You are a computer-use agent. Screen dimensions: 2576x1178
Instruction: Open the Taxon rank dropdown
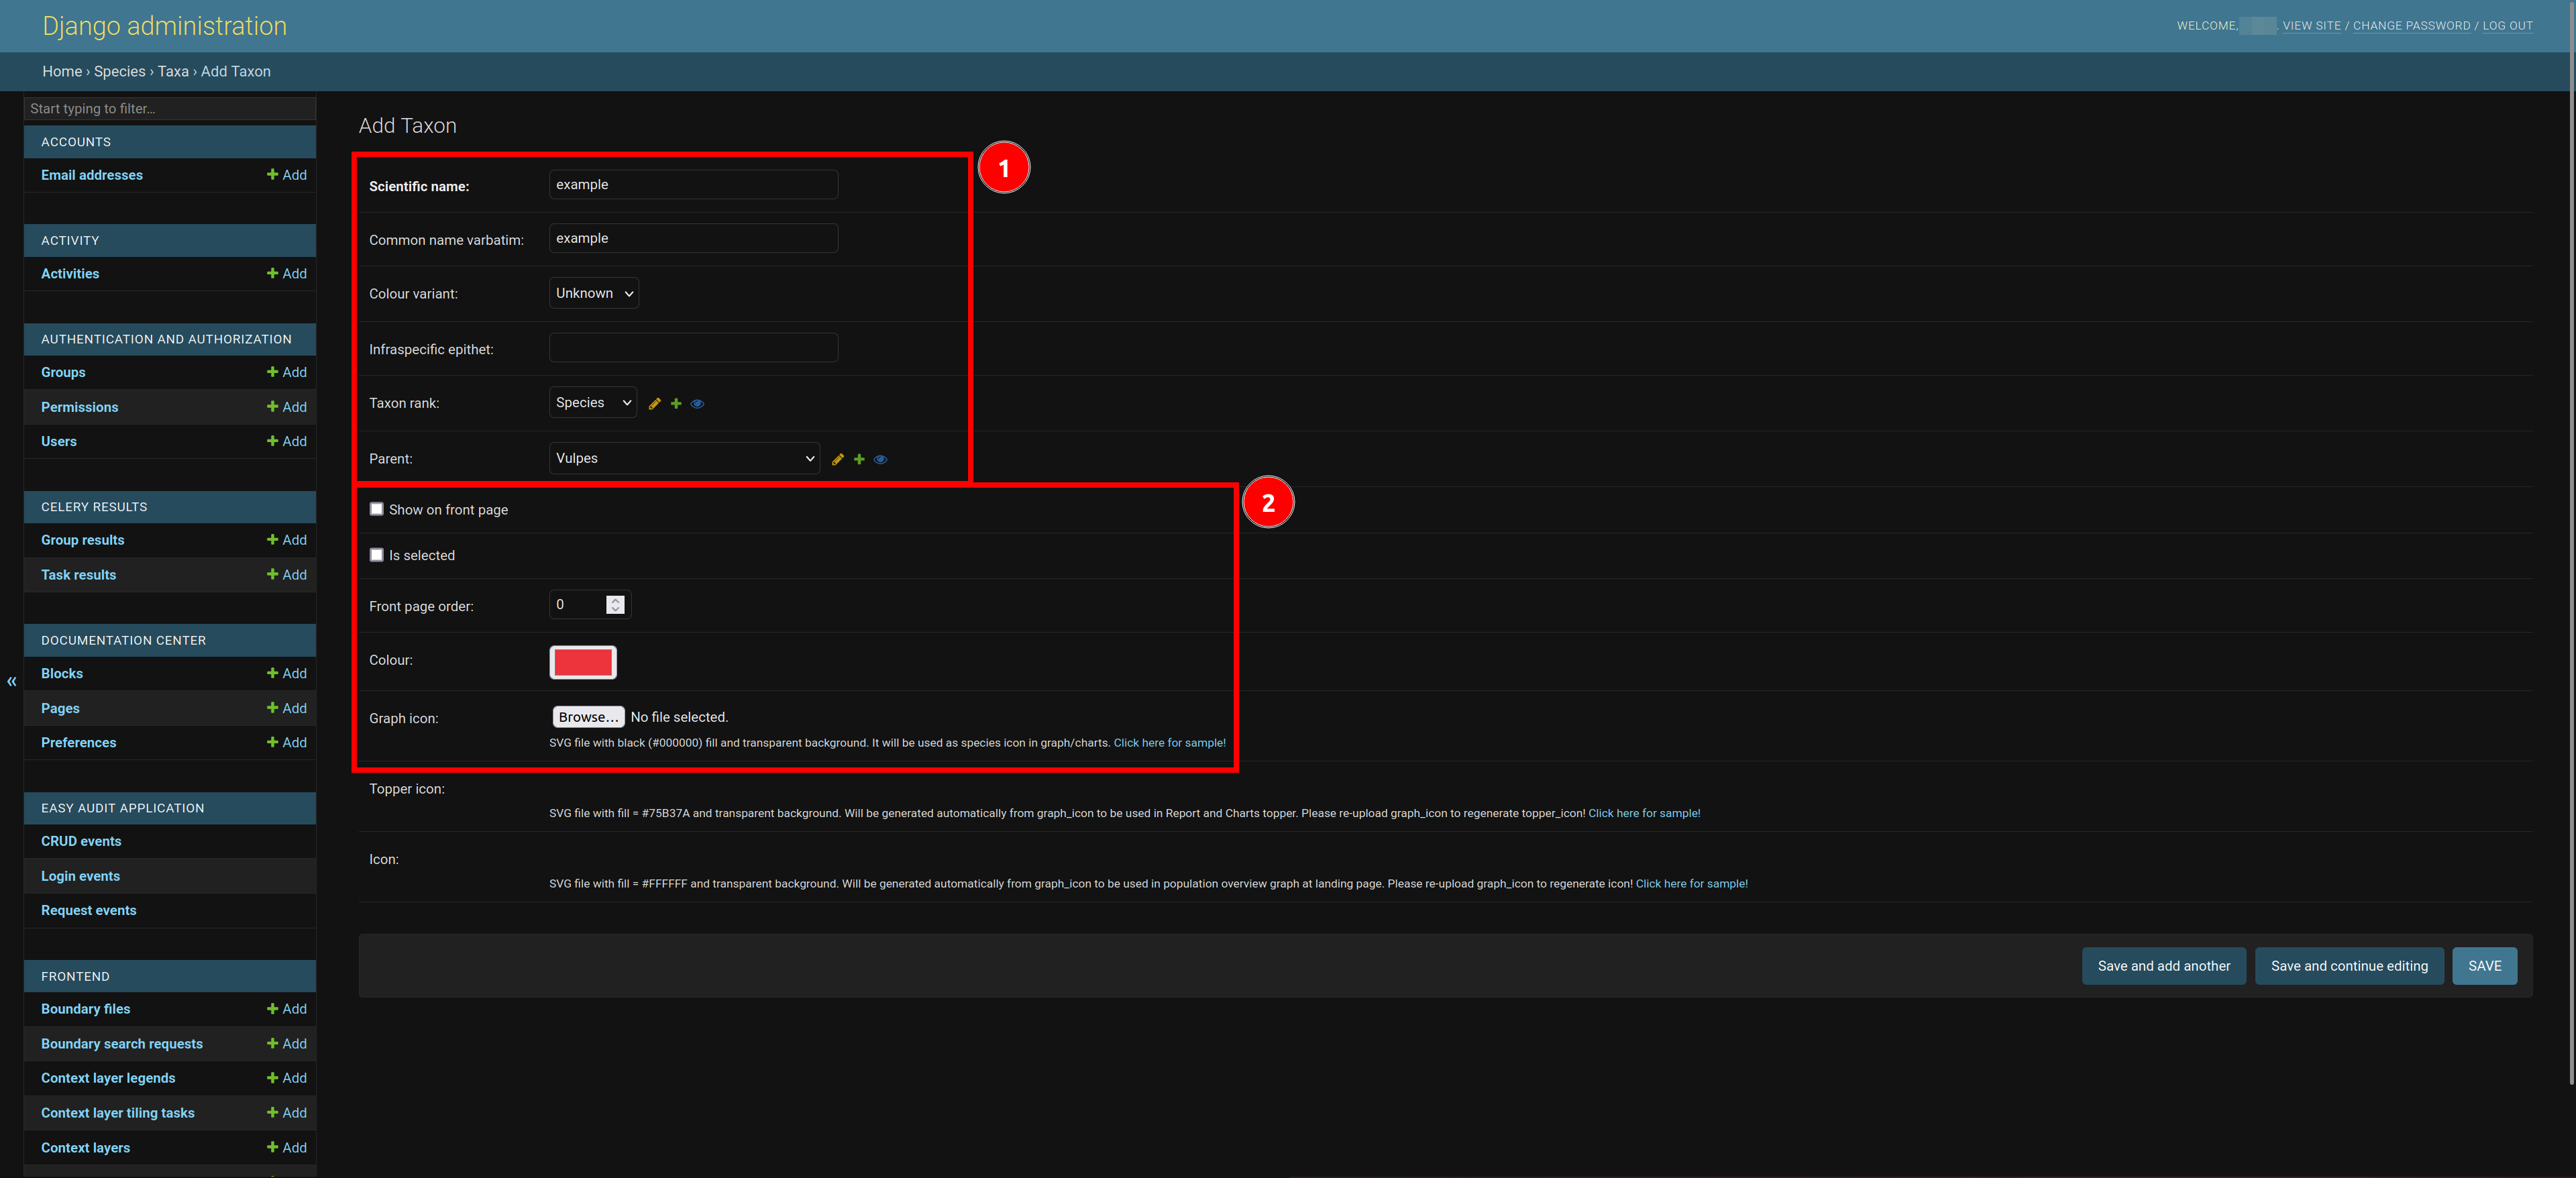coord(593,402)
